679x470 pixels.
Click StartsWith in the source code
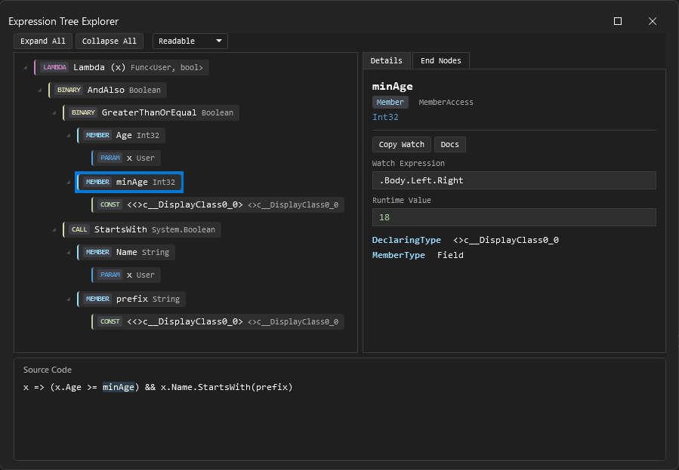(x=224, y=387)
